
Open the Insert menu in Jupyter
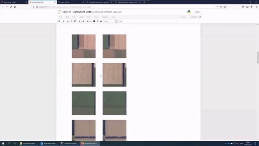(x=82, y=17)
